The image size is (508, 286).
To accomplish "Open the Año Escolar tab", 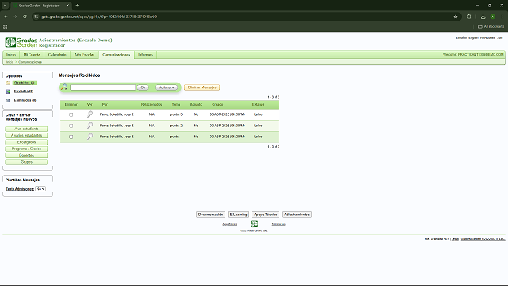I will coord(84,55).
